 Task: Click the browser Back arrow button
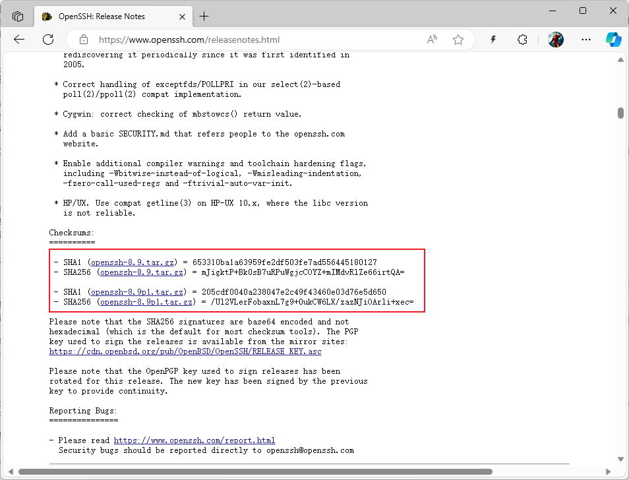(19, 40)
